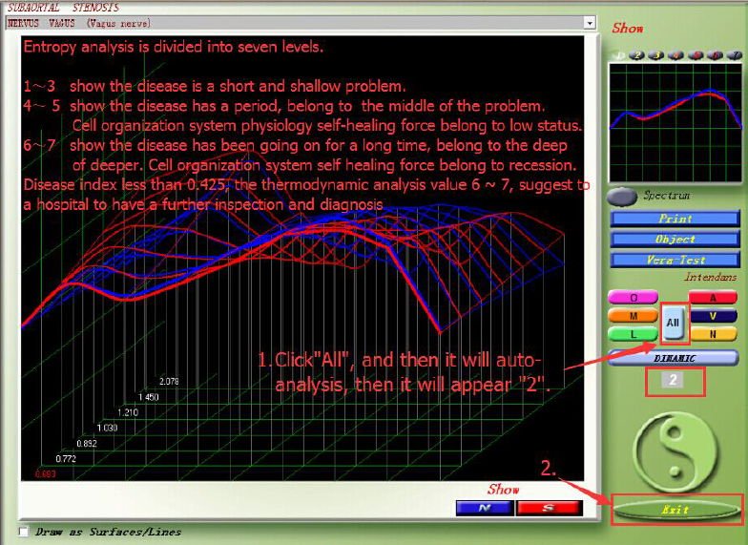Click the DINAMIC button
The height and width of the screenshot is (545, 748).
[x=674, y=358]
